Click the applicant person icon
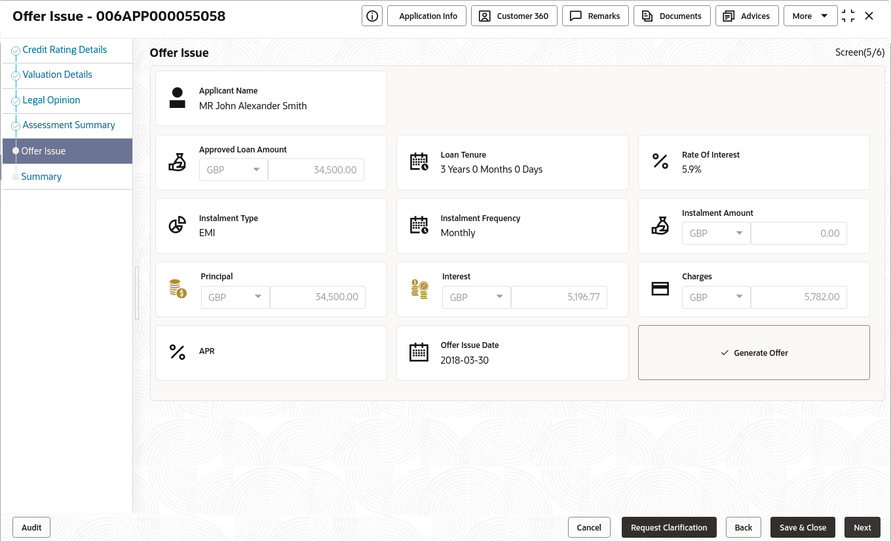The height and width of the screenshot is (541, 891). coord(178,98)
